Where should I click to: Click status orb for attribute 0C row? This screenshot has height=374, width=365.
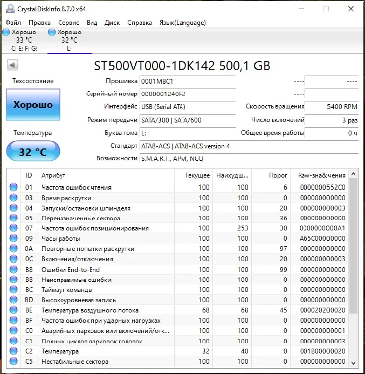[13, 259]
